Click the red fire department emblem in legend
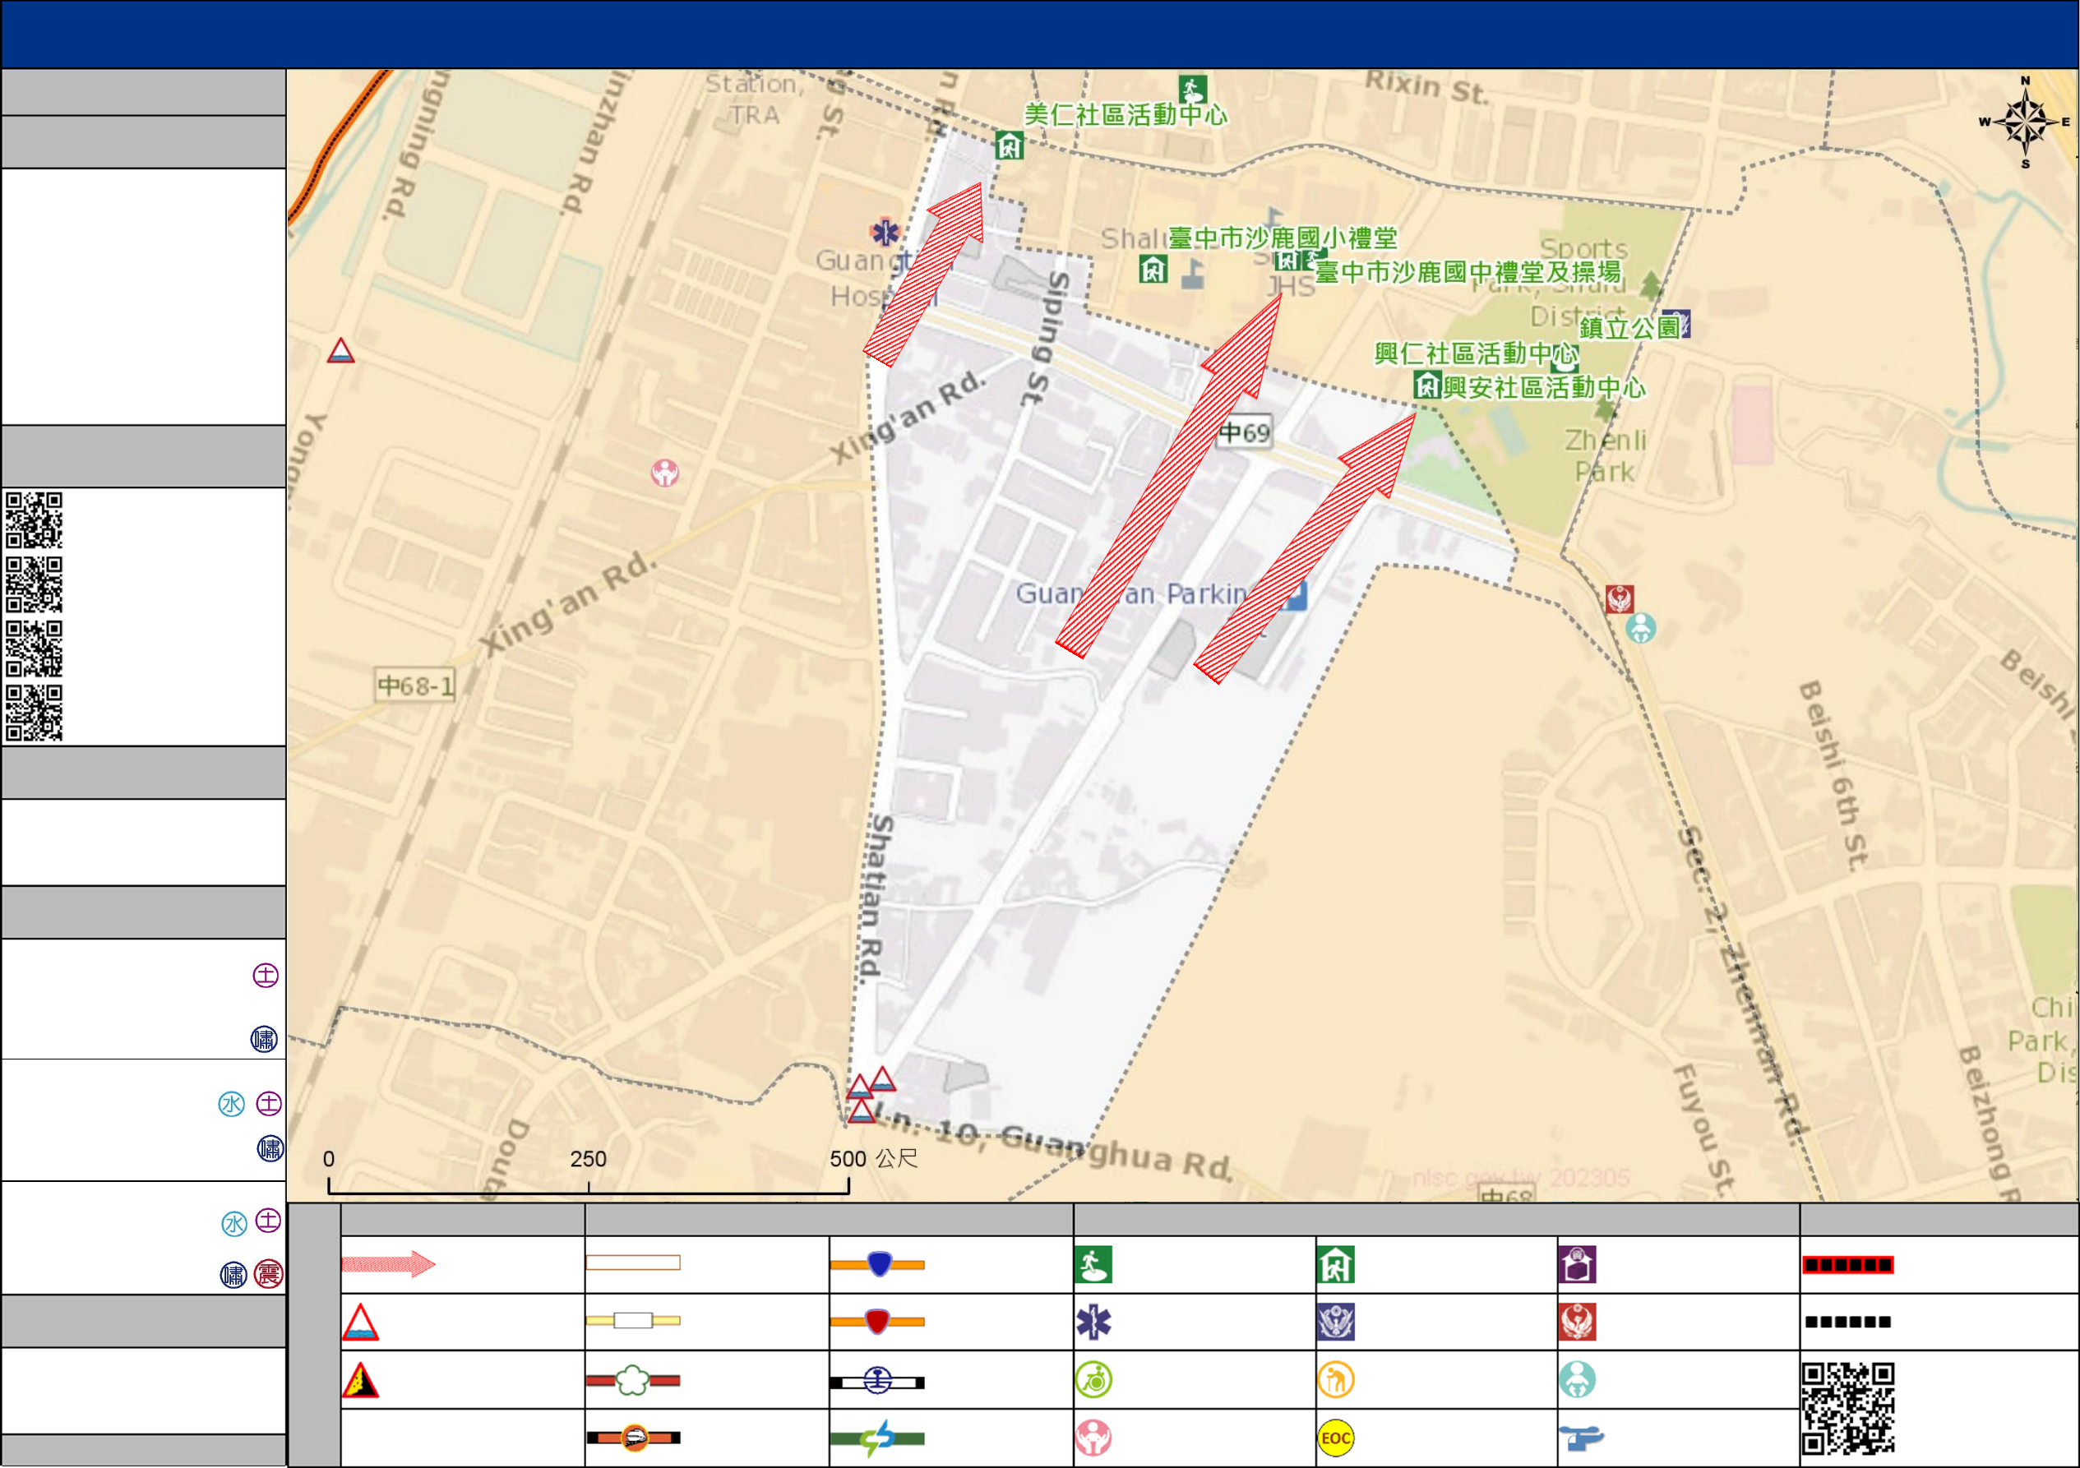The image size is (2080, 1468). pyautogui.click(x=1577, y=1323)
